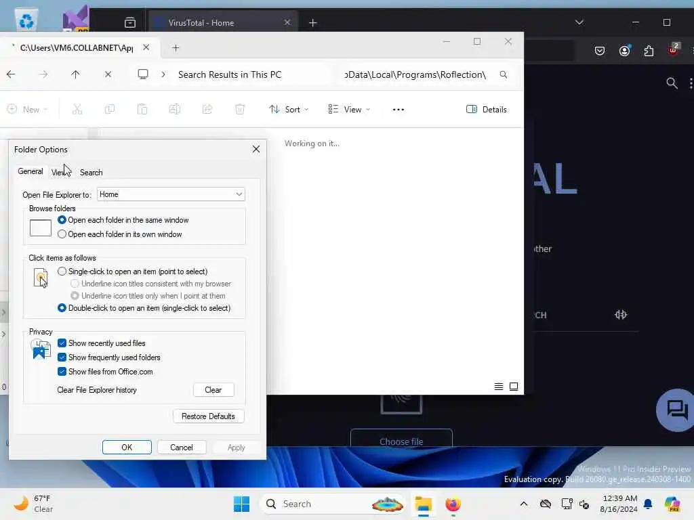Open Firefox Pocket save icon
694x520 pixels.
pos(600,51)
